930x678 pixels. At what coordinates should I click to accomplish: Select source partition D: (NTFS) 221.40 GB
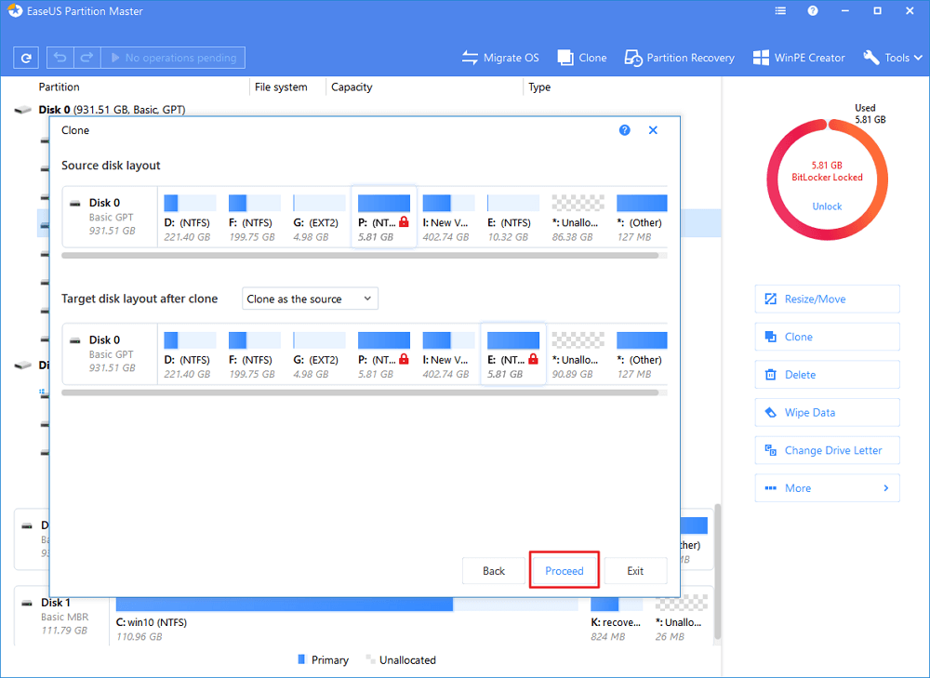(x=190, y=218)
